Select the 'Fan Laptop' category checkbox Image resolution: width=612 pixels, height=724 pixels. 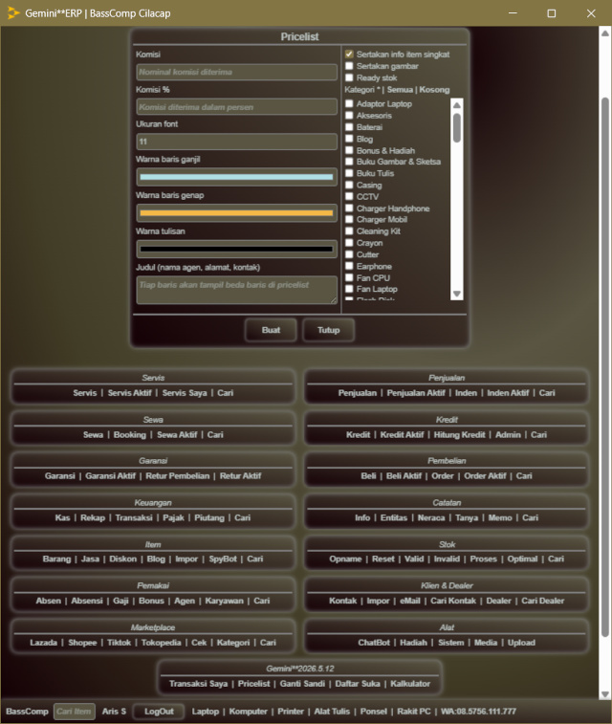click(x=349, y=289)
